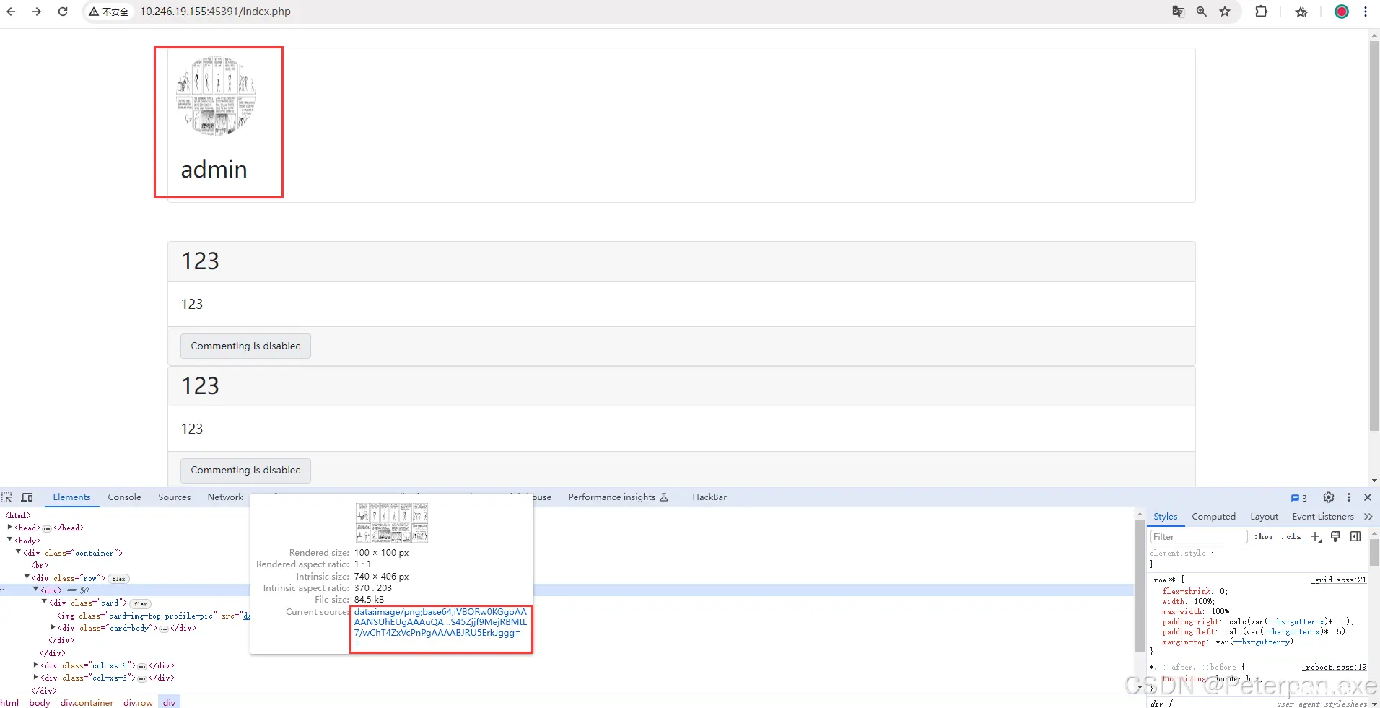The height and width of the screenshot is (708, 1380).
Task: Switch to the Network tab
Action: pyautogui.click(x=225, y=497)
